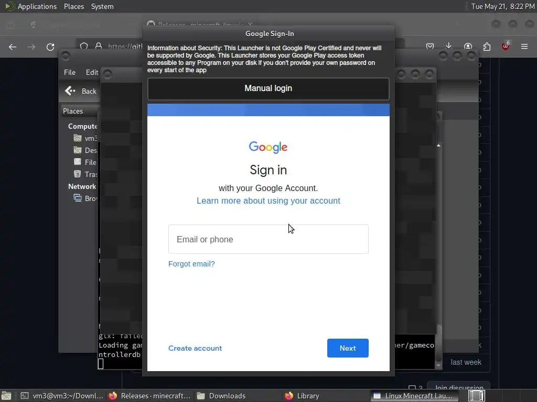Image resolution: width=537 pixels, height=402 pixels.
Task: Click the MATE logo icon in top panel
Action: (x=9, y=6)
